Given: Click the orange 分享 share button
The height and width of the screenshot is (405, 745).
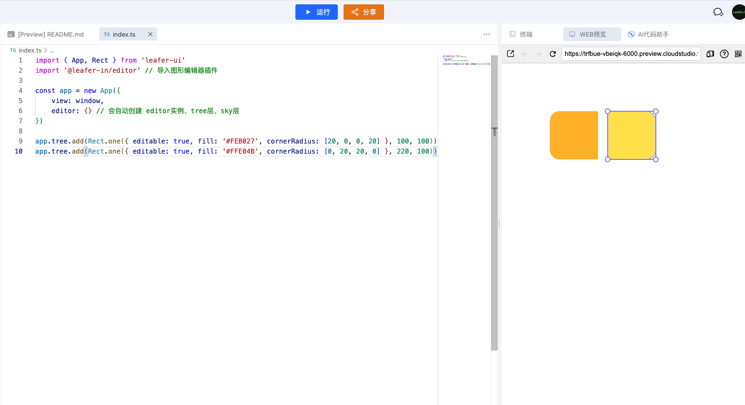Looking at the screenshot, I should [x=363, y=12].
